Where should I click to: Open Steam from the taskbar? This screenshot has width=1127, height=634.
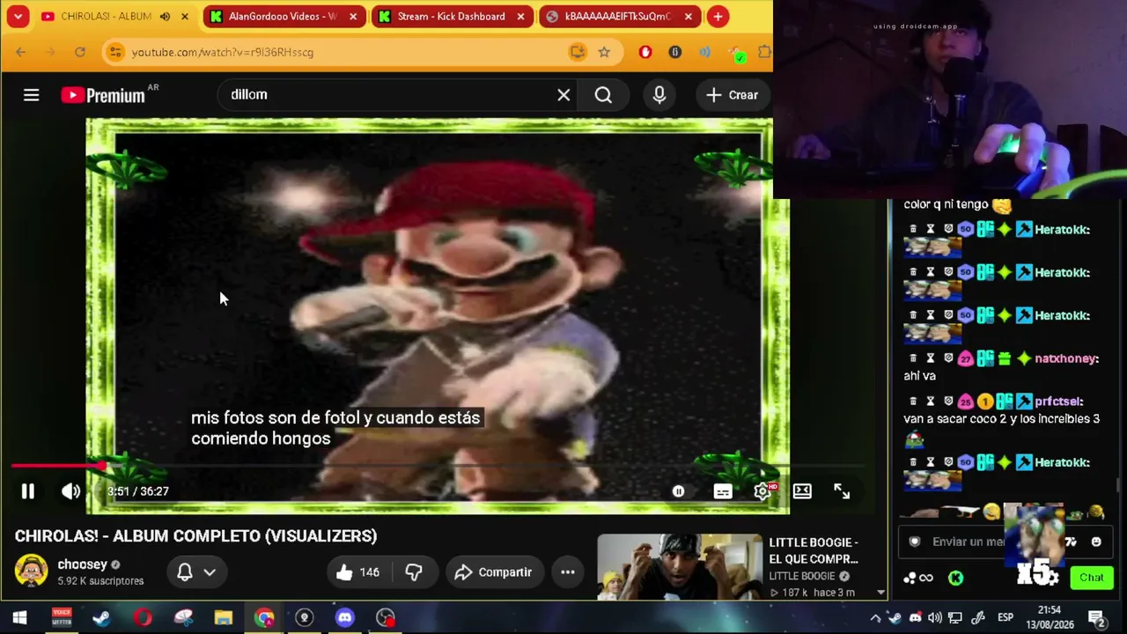point(101,617)
